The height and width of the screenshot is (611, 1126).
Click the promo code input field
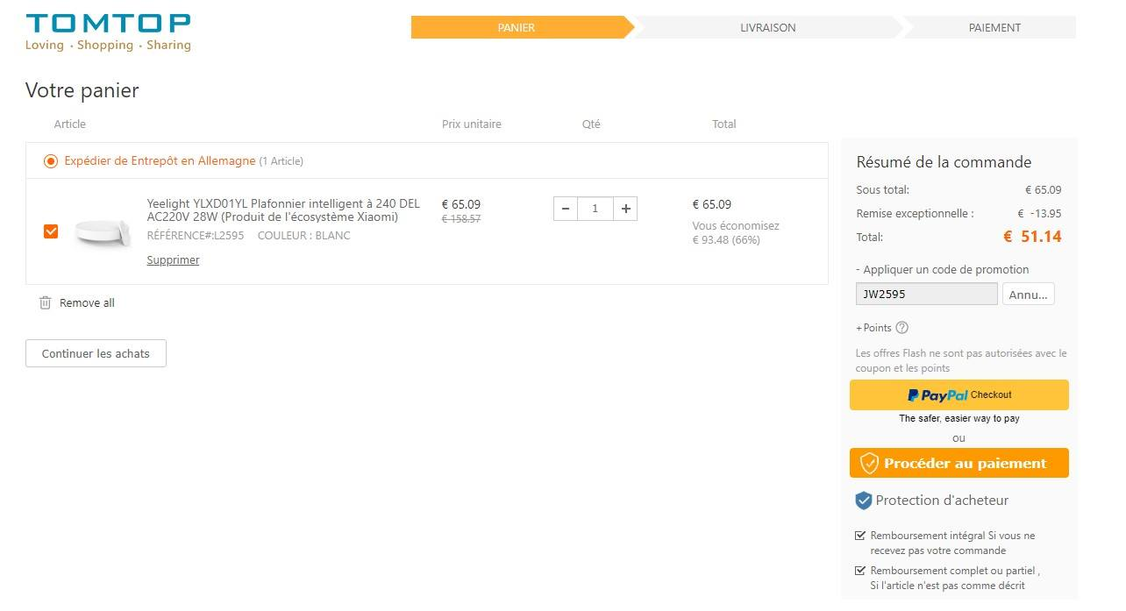click(926, 295)
